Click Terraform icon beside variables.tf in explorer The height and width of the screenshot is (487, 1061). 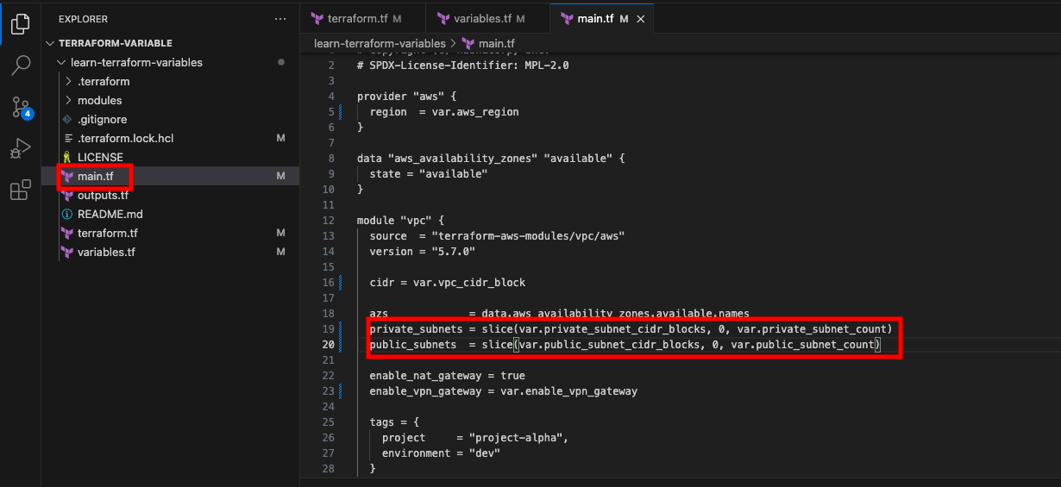[x=67, y=253]
